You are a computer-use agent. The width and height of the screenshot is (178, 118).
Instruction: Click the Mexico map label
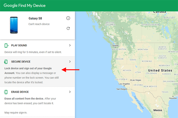(x=158, y=110)
